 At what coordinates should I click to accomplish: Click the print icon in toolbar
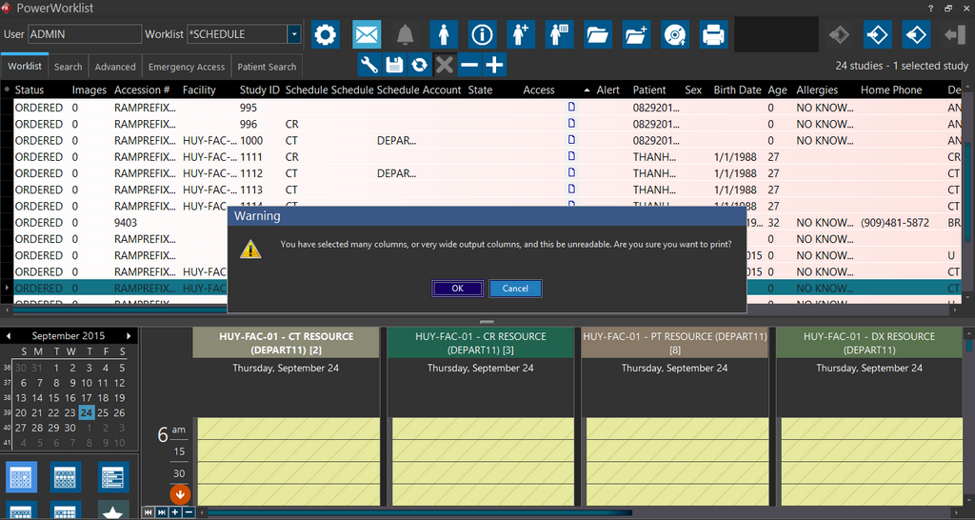[x=714, y=35]
